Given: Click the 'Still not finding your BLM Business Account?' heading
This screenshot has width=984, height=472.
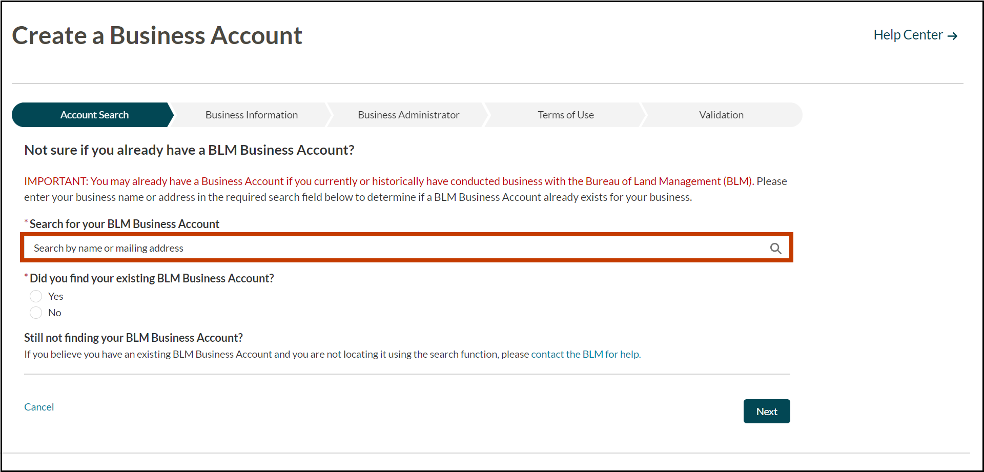Looking at the screenshot, I should click(x=133, y=338).
